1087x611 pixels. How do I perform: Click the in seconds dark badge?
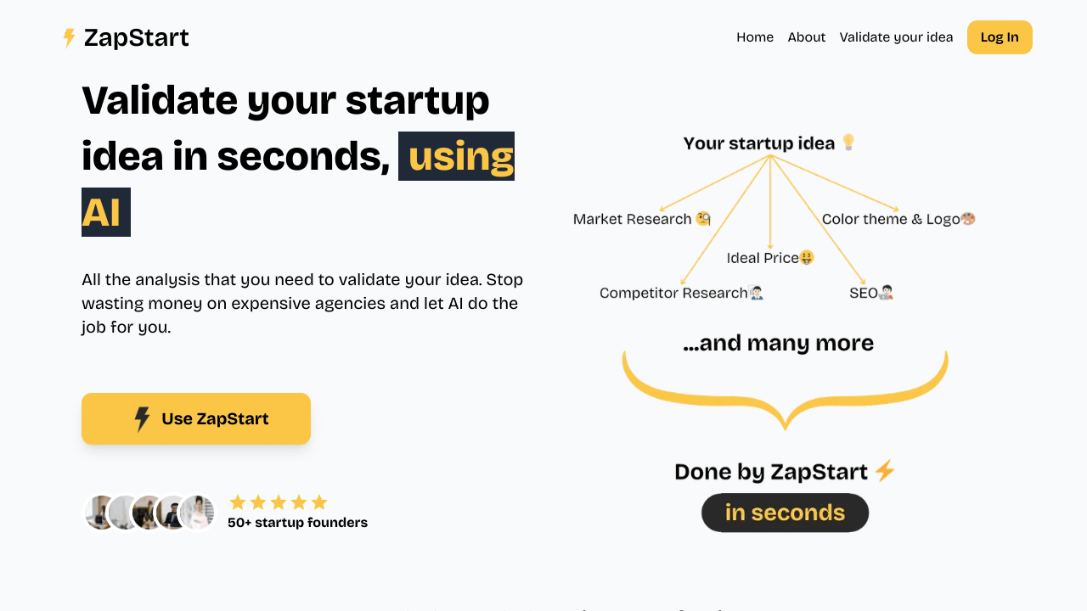coord(785,513)
